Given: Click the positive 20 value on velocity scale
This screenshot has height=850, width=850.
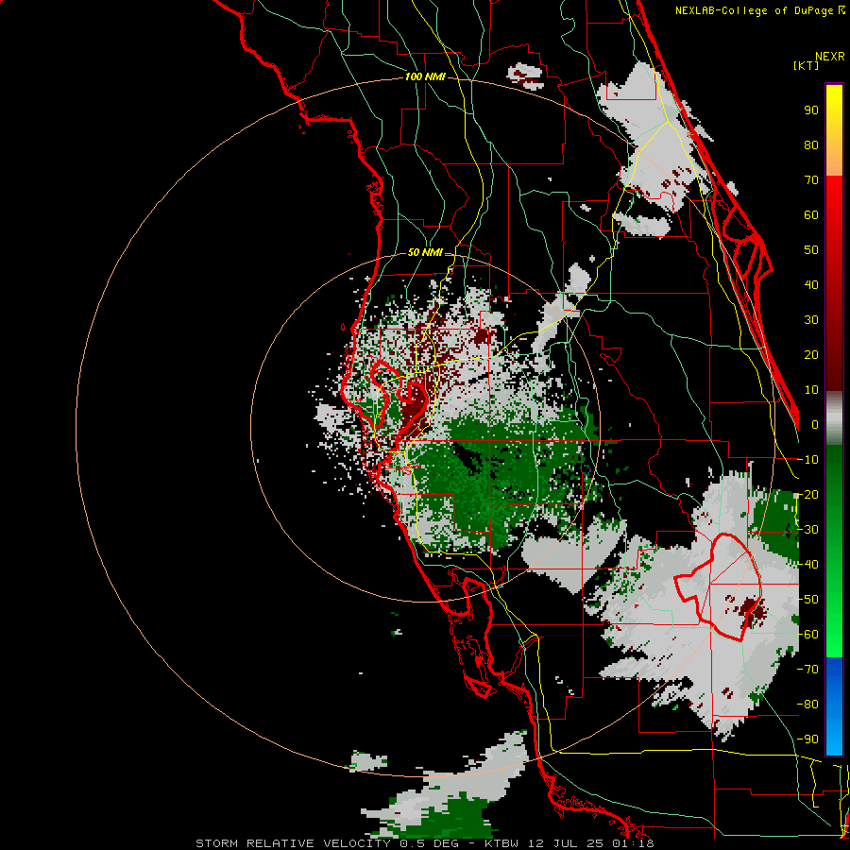Looking at the screenshot, I should pos(811,354).
